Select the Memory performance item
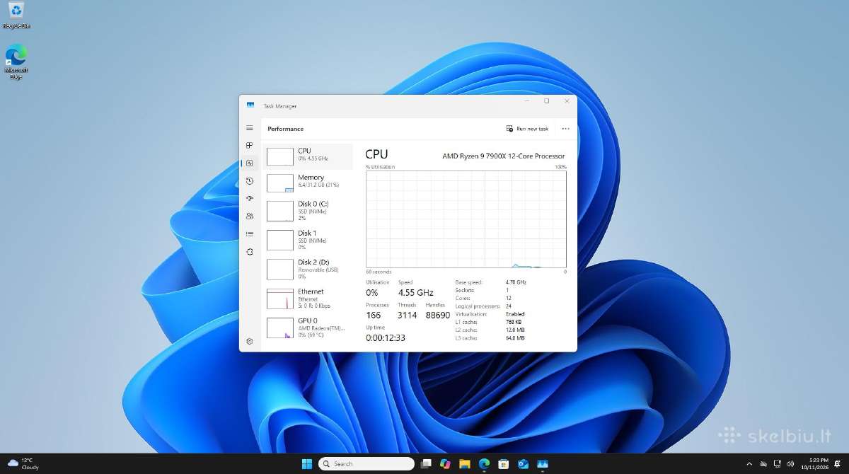Viewport: 849px width, 474px height. pos(308,182)
